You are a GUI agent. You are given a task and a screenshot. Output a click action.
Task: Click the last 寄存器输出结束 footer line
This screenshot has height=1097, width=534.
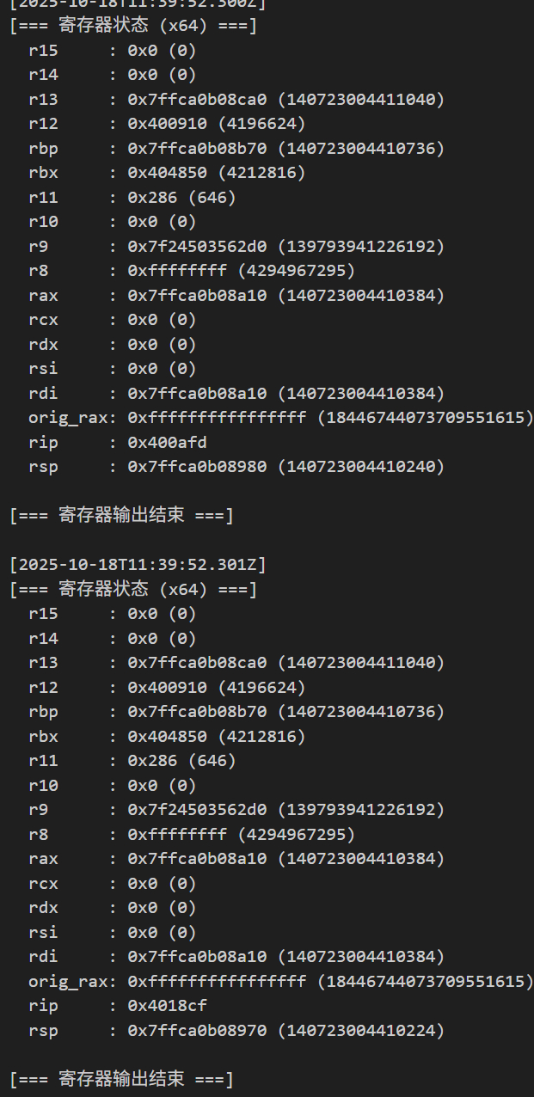121,1079
